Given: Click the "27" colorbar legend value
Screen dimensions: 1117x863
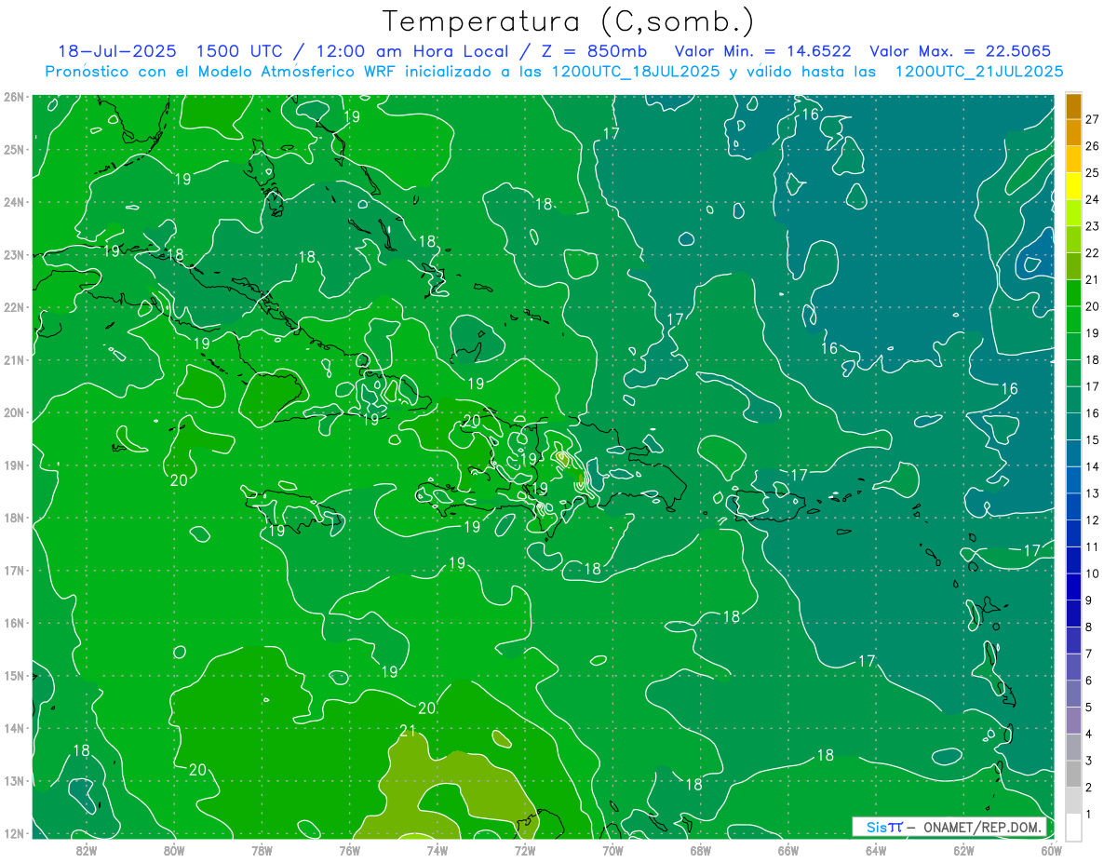Looking at the screenshot, I should [1093, 119].
